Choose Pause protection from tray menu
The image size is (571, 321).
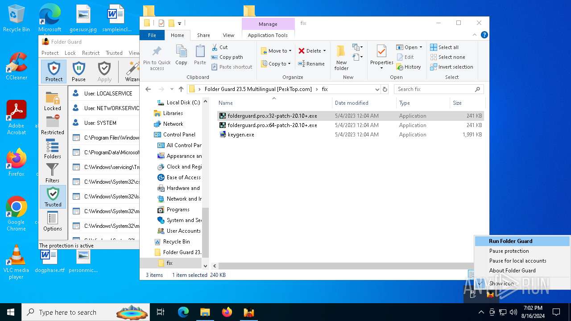(522, 251)
